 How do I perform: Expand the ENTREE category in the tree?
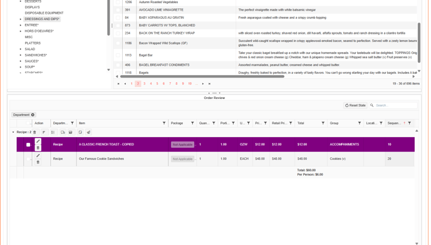[x=21, y=25]
